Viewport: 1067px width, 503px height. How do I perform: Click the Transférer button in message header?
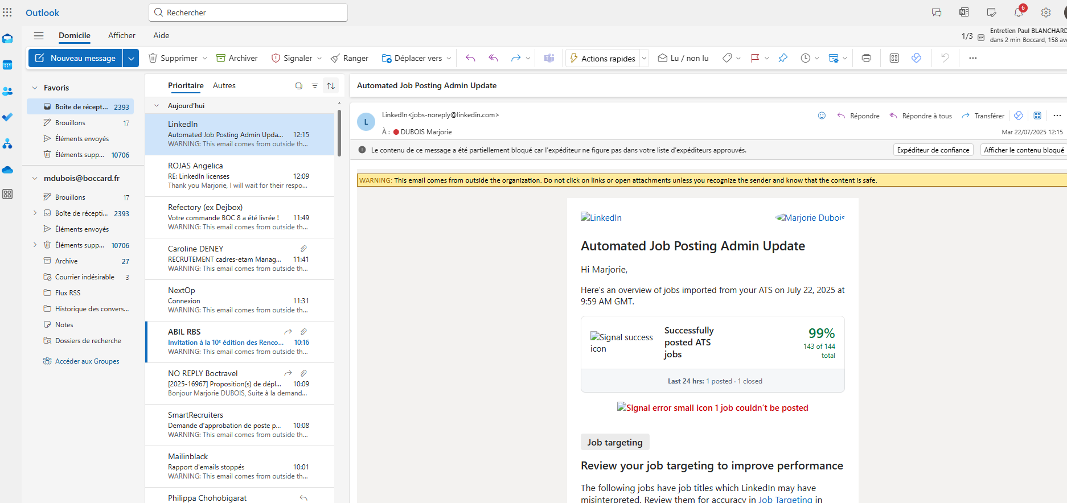click(983, 116)
